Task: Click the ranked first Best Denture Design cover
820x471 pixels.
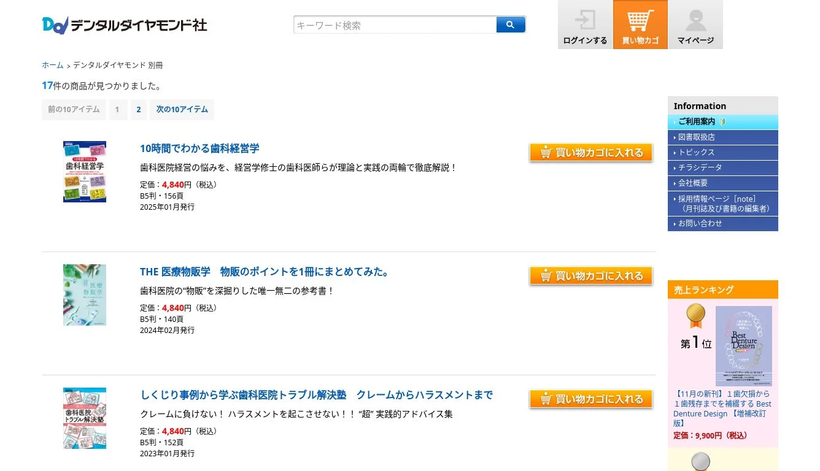Action: tap(743, 346)
